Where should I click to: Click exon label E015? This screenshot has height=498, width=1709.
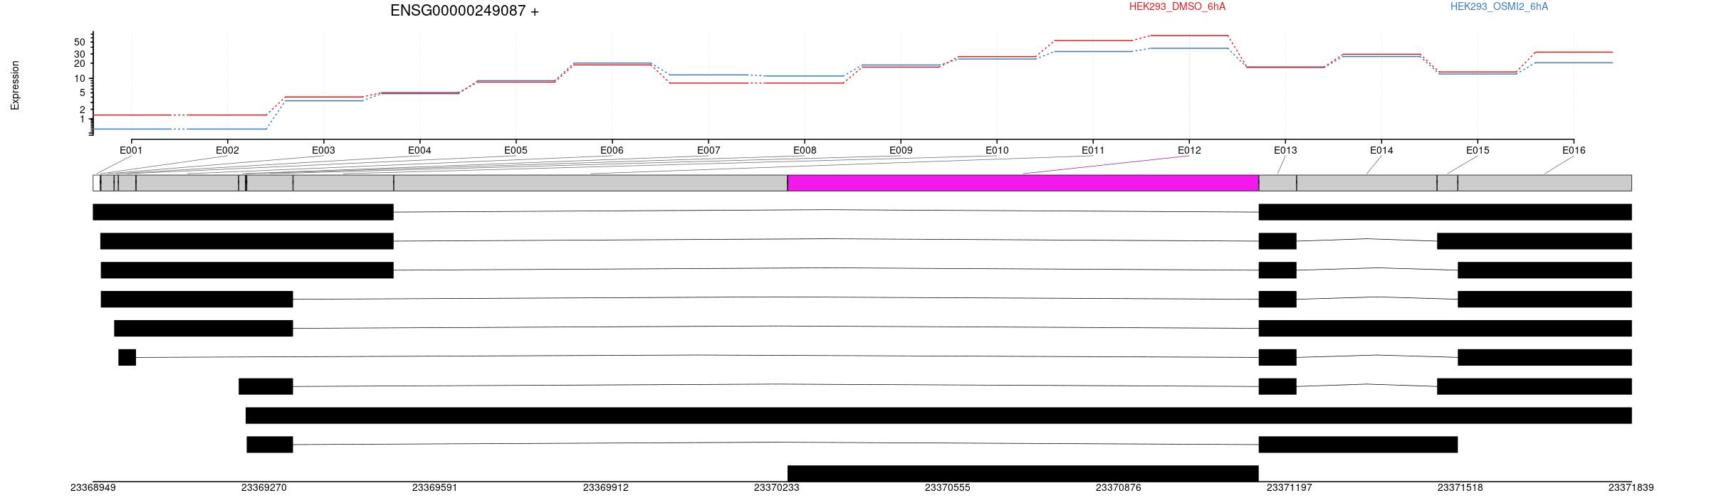click(x=1478, y=150)
